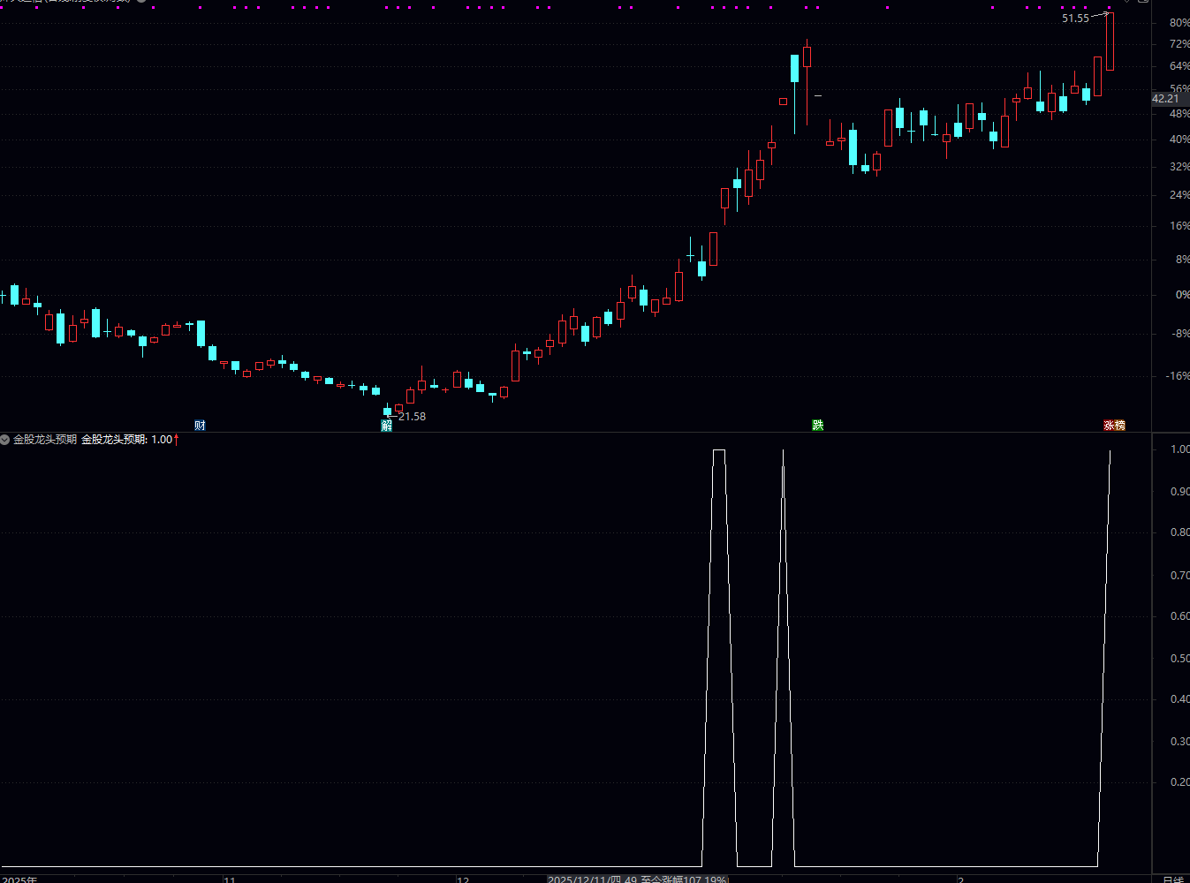The image size is (1190, 883).
Task: Click the 0.50 indicator scale label
Action: [x=1179, y=659]
